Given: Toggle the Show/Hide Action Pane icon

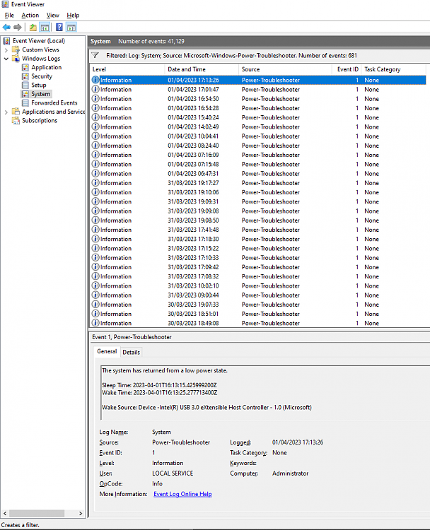Looking at the screenshot, I should click(x=71, y=28).
